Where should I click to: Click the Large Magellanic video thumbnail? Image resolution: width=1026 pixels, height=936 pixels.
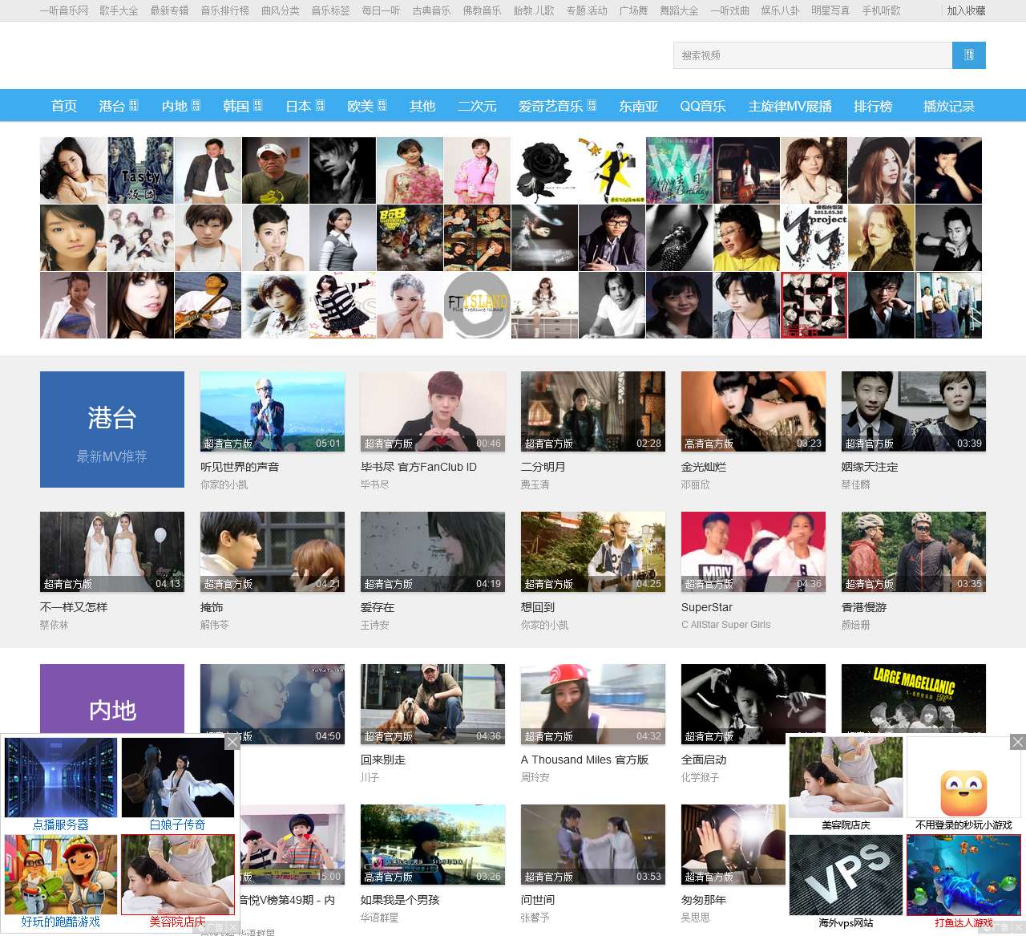click(913, 698)
